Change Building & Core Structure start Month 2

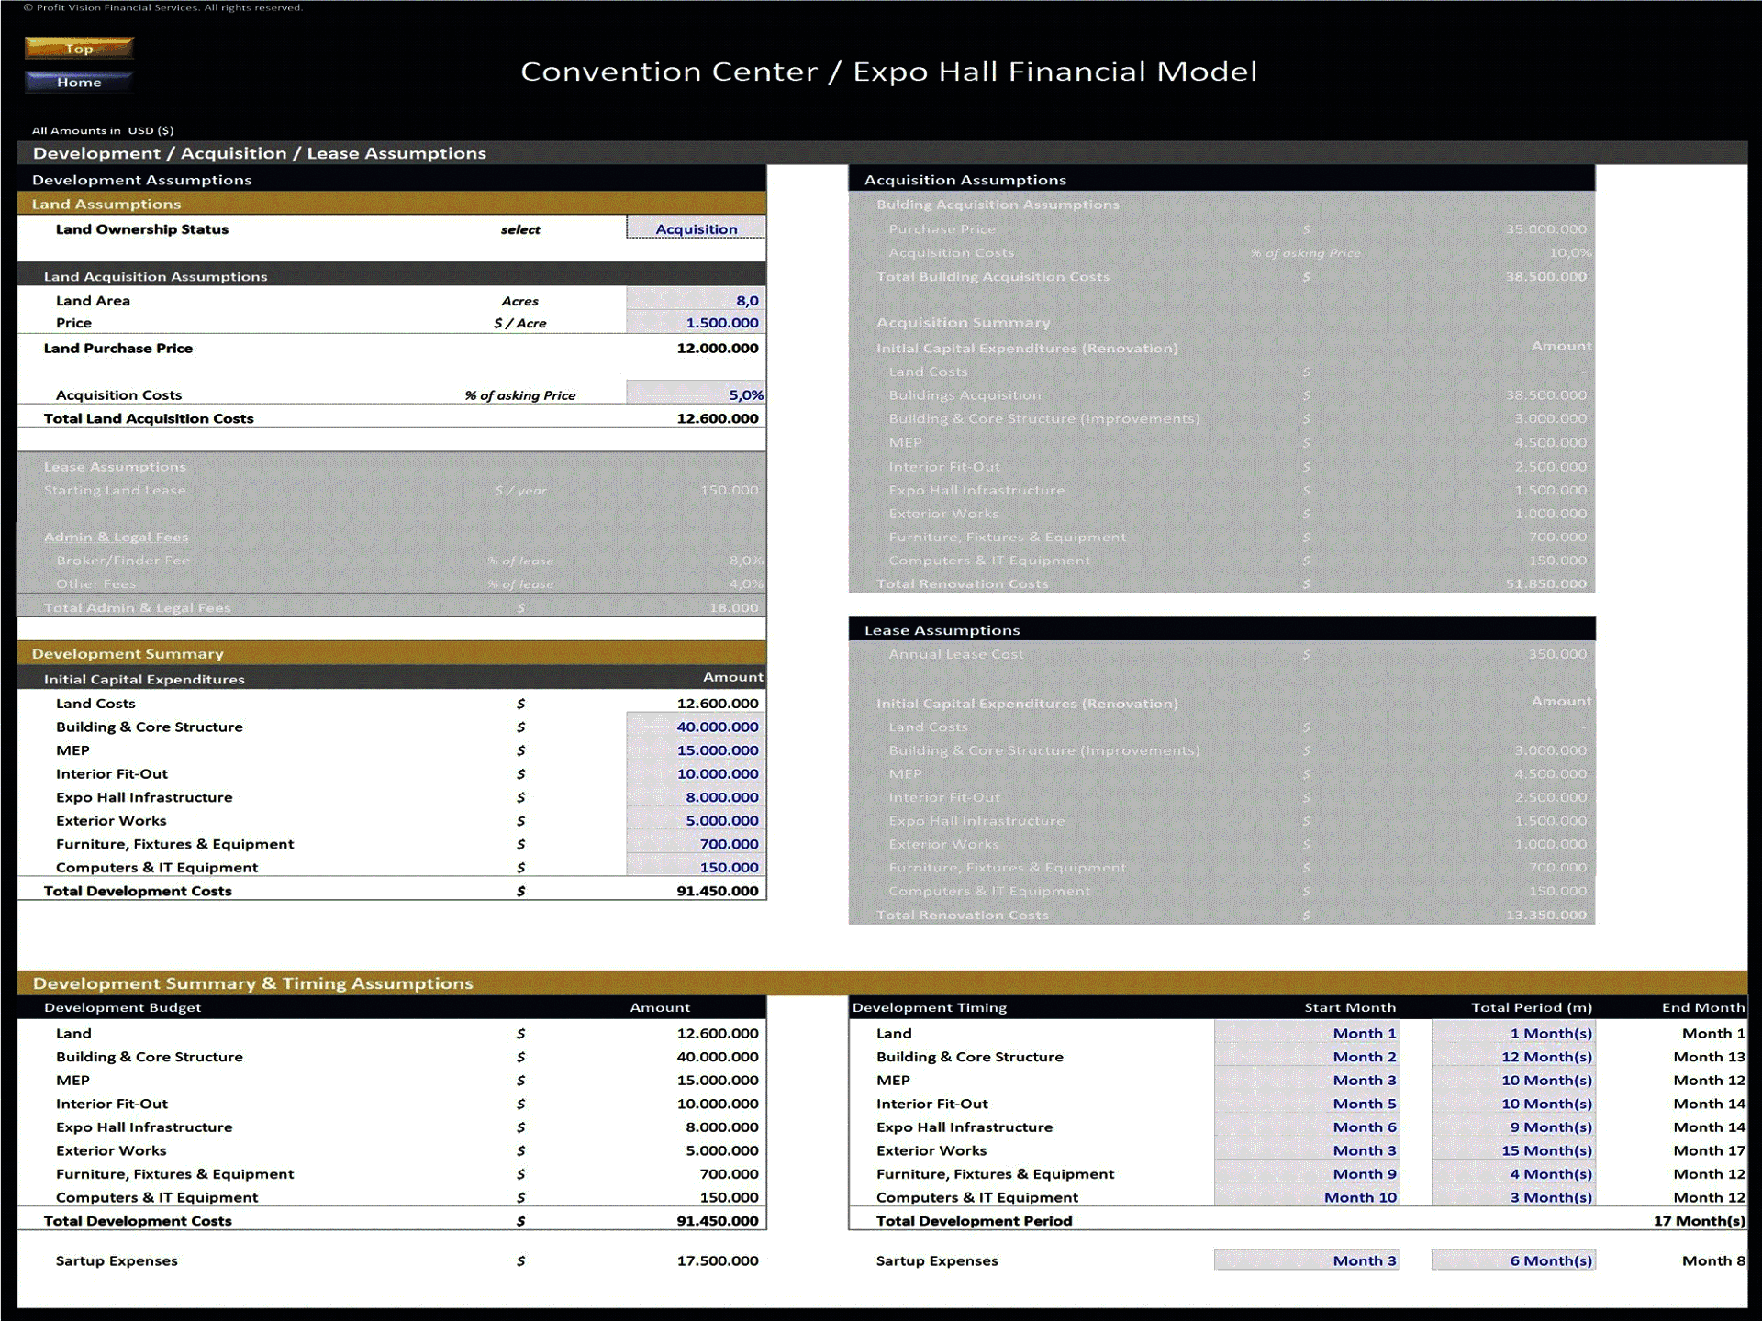pos(1307,1057)
